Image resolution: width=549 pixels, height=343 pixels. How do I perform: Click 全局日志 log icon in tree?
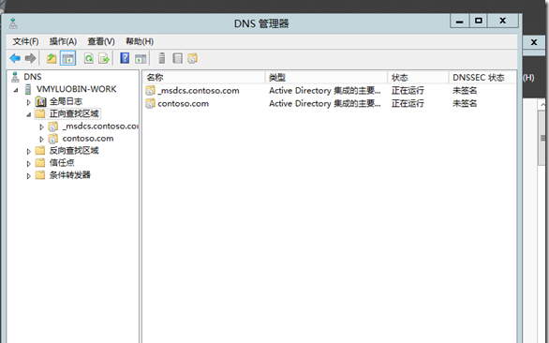(40, 101)
